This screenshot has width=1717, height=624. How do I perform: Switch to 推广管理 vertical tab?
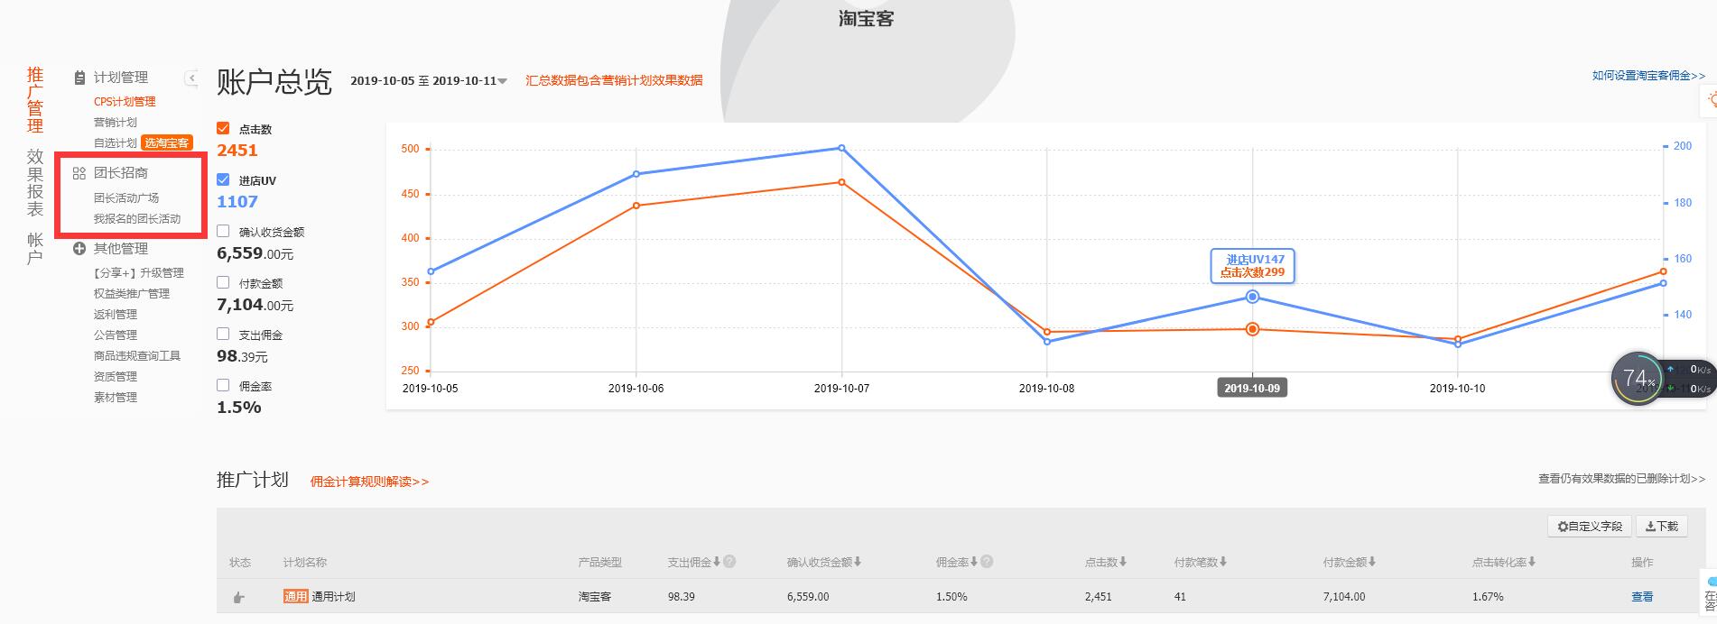35,100
